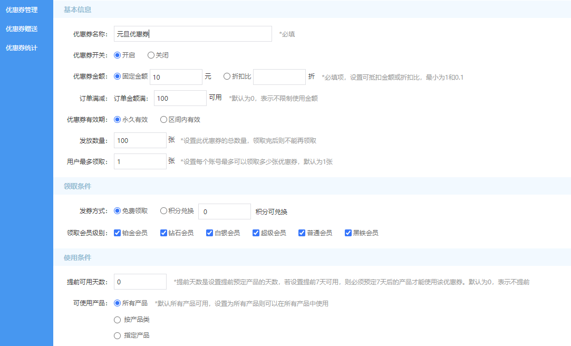571x346 pixels.
Task: Open 优惠券赠送 in the sidebar
Action: 22,28
